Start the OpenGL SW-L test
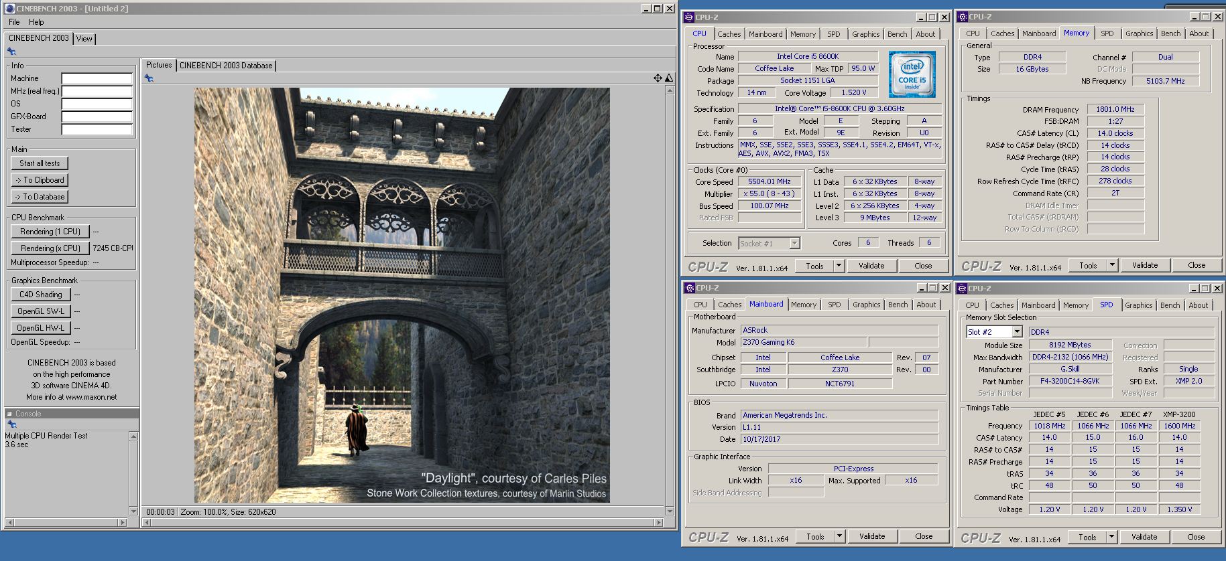The height and width of the screenshot is (561, 1226). click(x=41, y=311)
